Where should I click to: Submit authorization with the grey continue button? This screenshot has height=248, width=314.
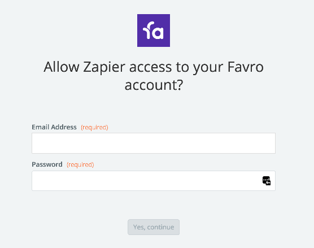154,227
